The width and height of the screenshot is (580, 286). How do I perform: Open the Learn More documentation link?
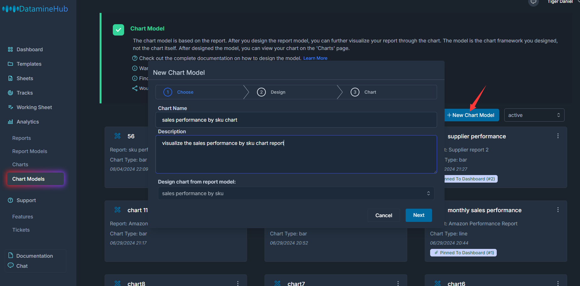[x=315, y=58]
